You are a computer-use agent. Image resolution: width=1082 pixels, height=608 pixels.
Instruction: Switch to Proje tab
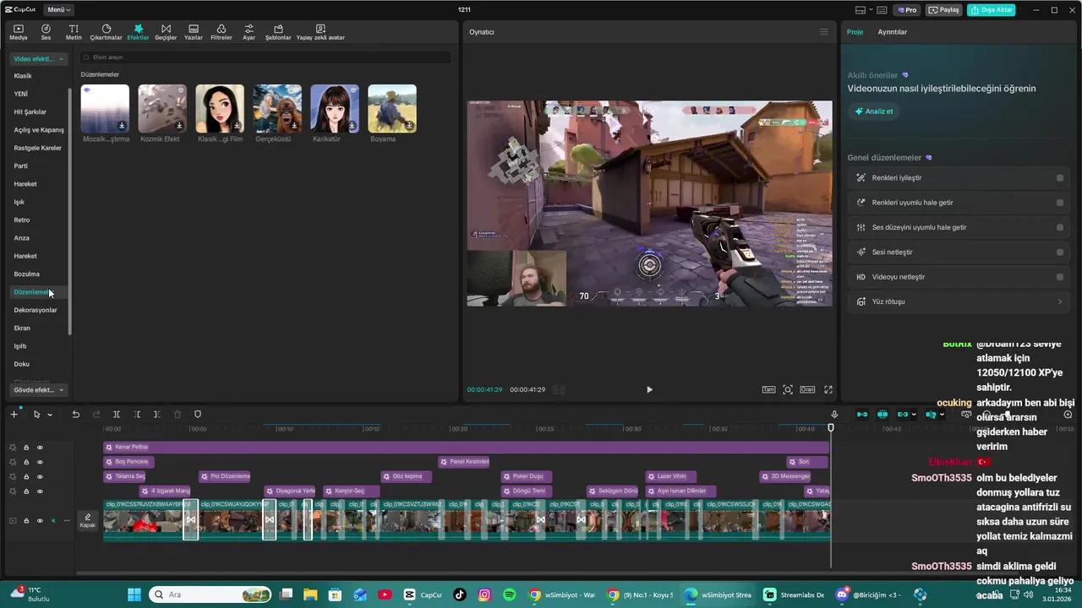(x=855, y=32)
